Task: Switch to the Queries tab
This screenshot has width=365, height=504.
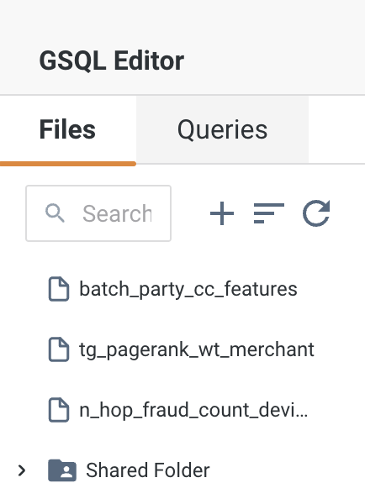Action: click(x=222, y=129)
